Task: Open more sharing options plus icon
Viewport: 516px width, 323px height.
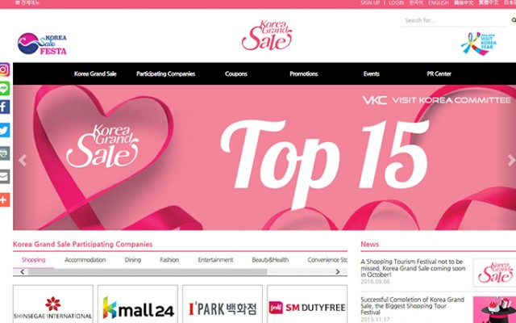Action: 4,199
